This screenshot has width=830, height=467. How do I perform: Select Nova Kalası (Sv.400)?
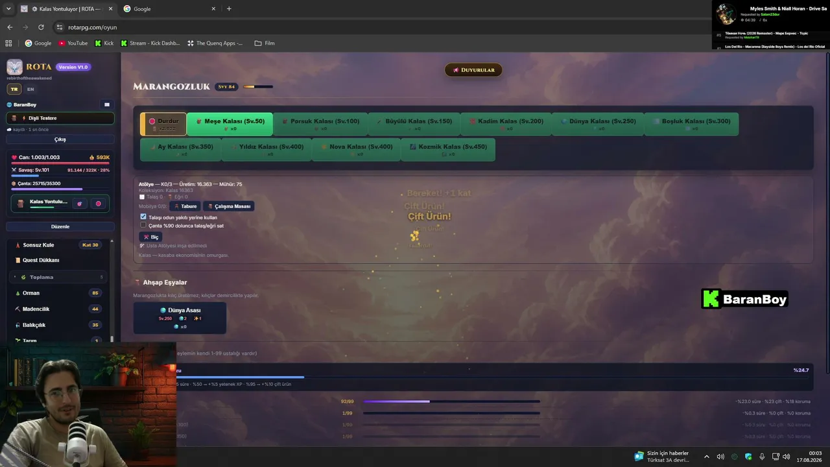(356, 149)
